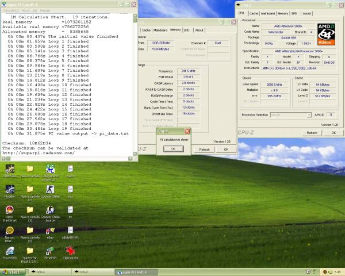The width and height of the screenshot is (345, 276).
Task: Click Super PI vertical scrollbar down arrow
Action: 135,154
